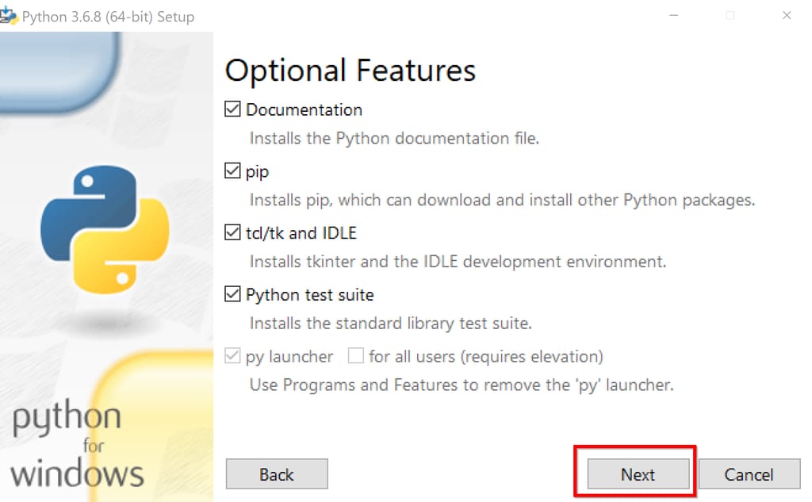
Task: Go to the Next setup page
Action: [x=638, y=474]
